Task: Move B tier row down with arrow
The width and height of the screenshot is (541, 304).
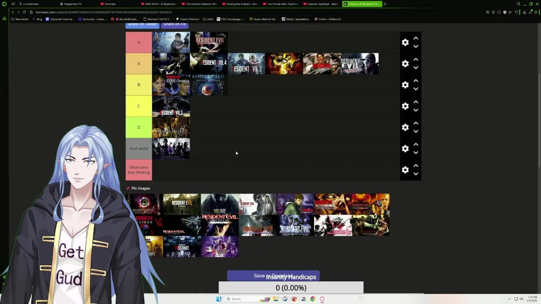Action: [x=416, y=89]
